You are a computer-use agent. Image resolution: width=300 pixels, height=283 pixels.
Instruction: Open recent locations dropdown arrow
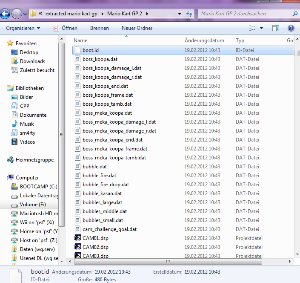25,14
